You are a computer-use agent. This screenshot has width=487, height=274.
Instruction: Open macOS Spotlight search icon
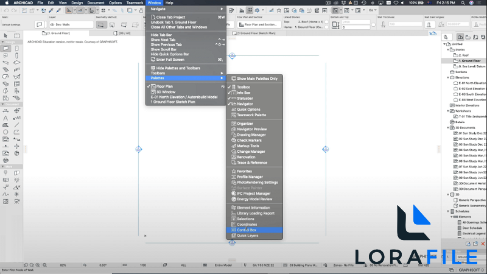(463, 3)
